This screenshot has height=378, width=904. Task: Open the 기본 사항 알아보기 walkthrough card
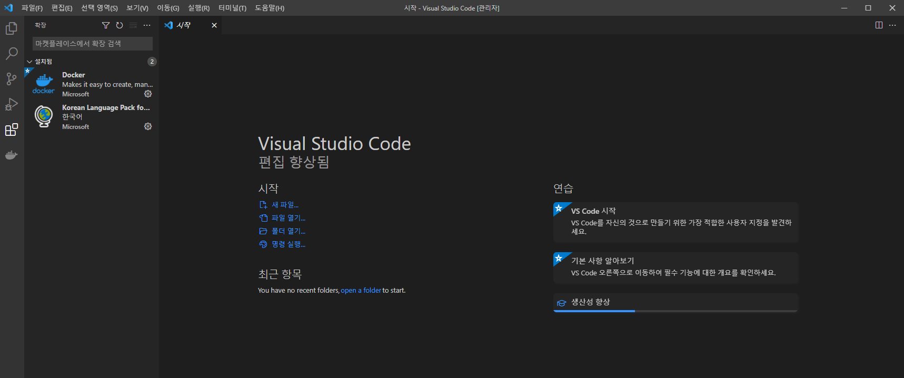point(676,267)
